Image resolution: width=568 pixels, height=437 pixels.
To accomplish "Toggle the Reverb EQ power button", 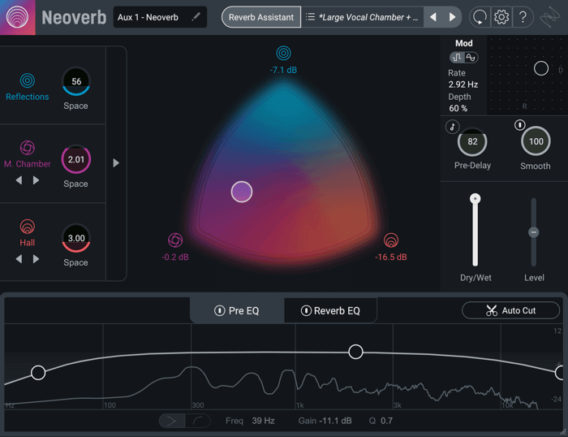I will point(306,311).
